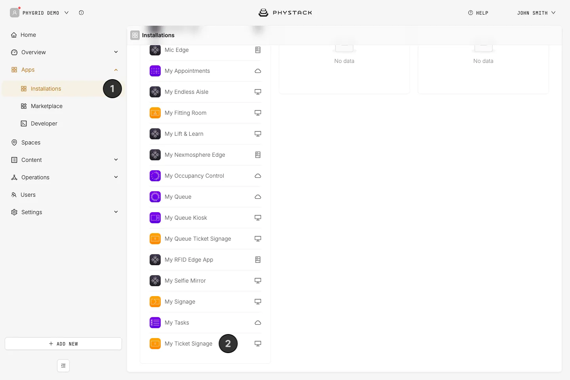570x380 pixels.
Task: Collapse the Apps section chevron
Action: pos(116,70)
